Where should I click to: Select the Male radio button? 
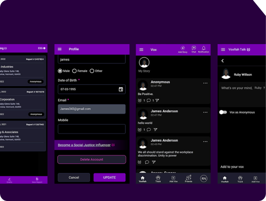(60, 71)
